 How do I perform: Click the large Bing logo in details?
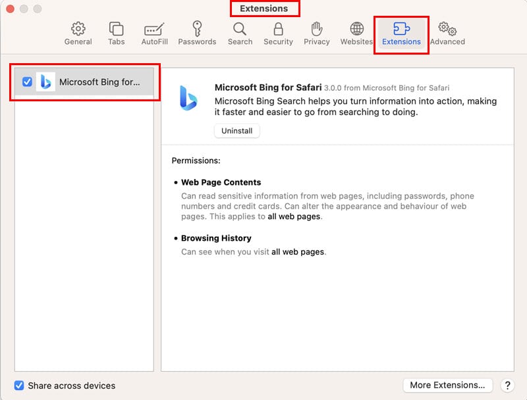click(x=188, y=98)
